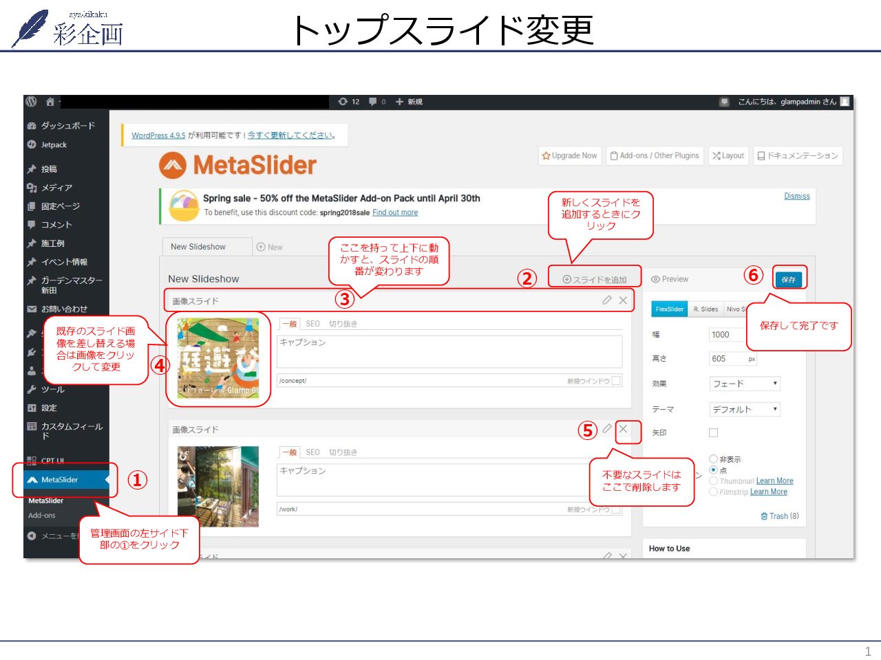Open the glampadmin user avatar

(845, 102)
